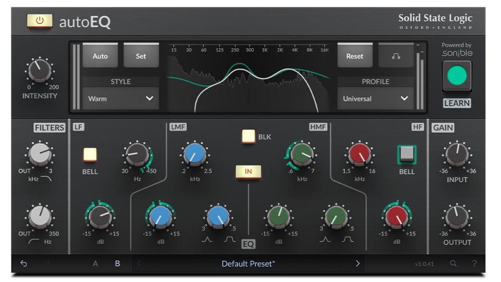This screenshot has width=501, height=282.
Task: Click the LF band label
Action: tap(78, 127)
